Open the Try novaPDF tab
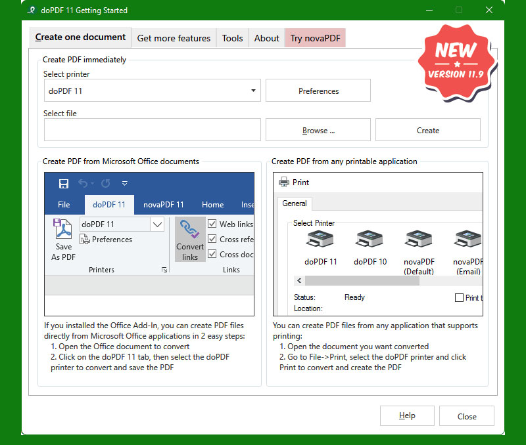The height and width of the screenshot is (445, 526). tap(316, 38)
